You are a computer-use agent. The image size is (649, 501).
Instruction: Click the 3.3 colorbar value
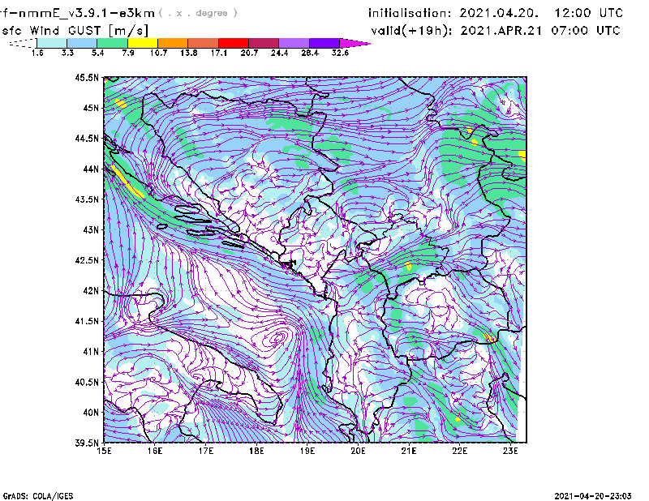point(67,53)
